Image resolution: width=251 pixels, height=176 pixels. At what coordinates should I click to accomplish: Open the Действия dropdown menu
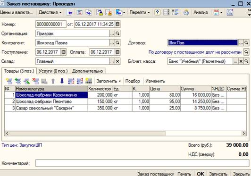point(50,12)
